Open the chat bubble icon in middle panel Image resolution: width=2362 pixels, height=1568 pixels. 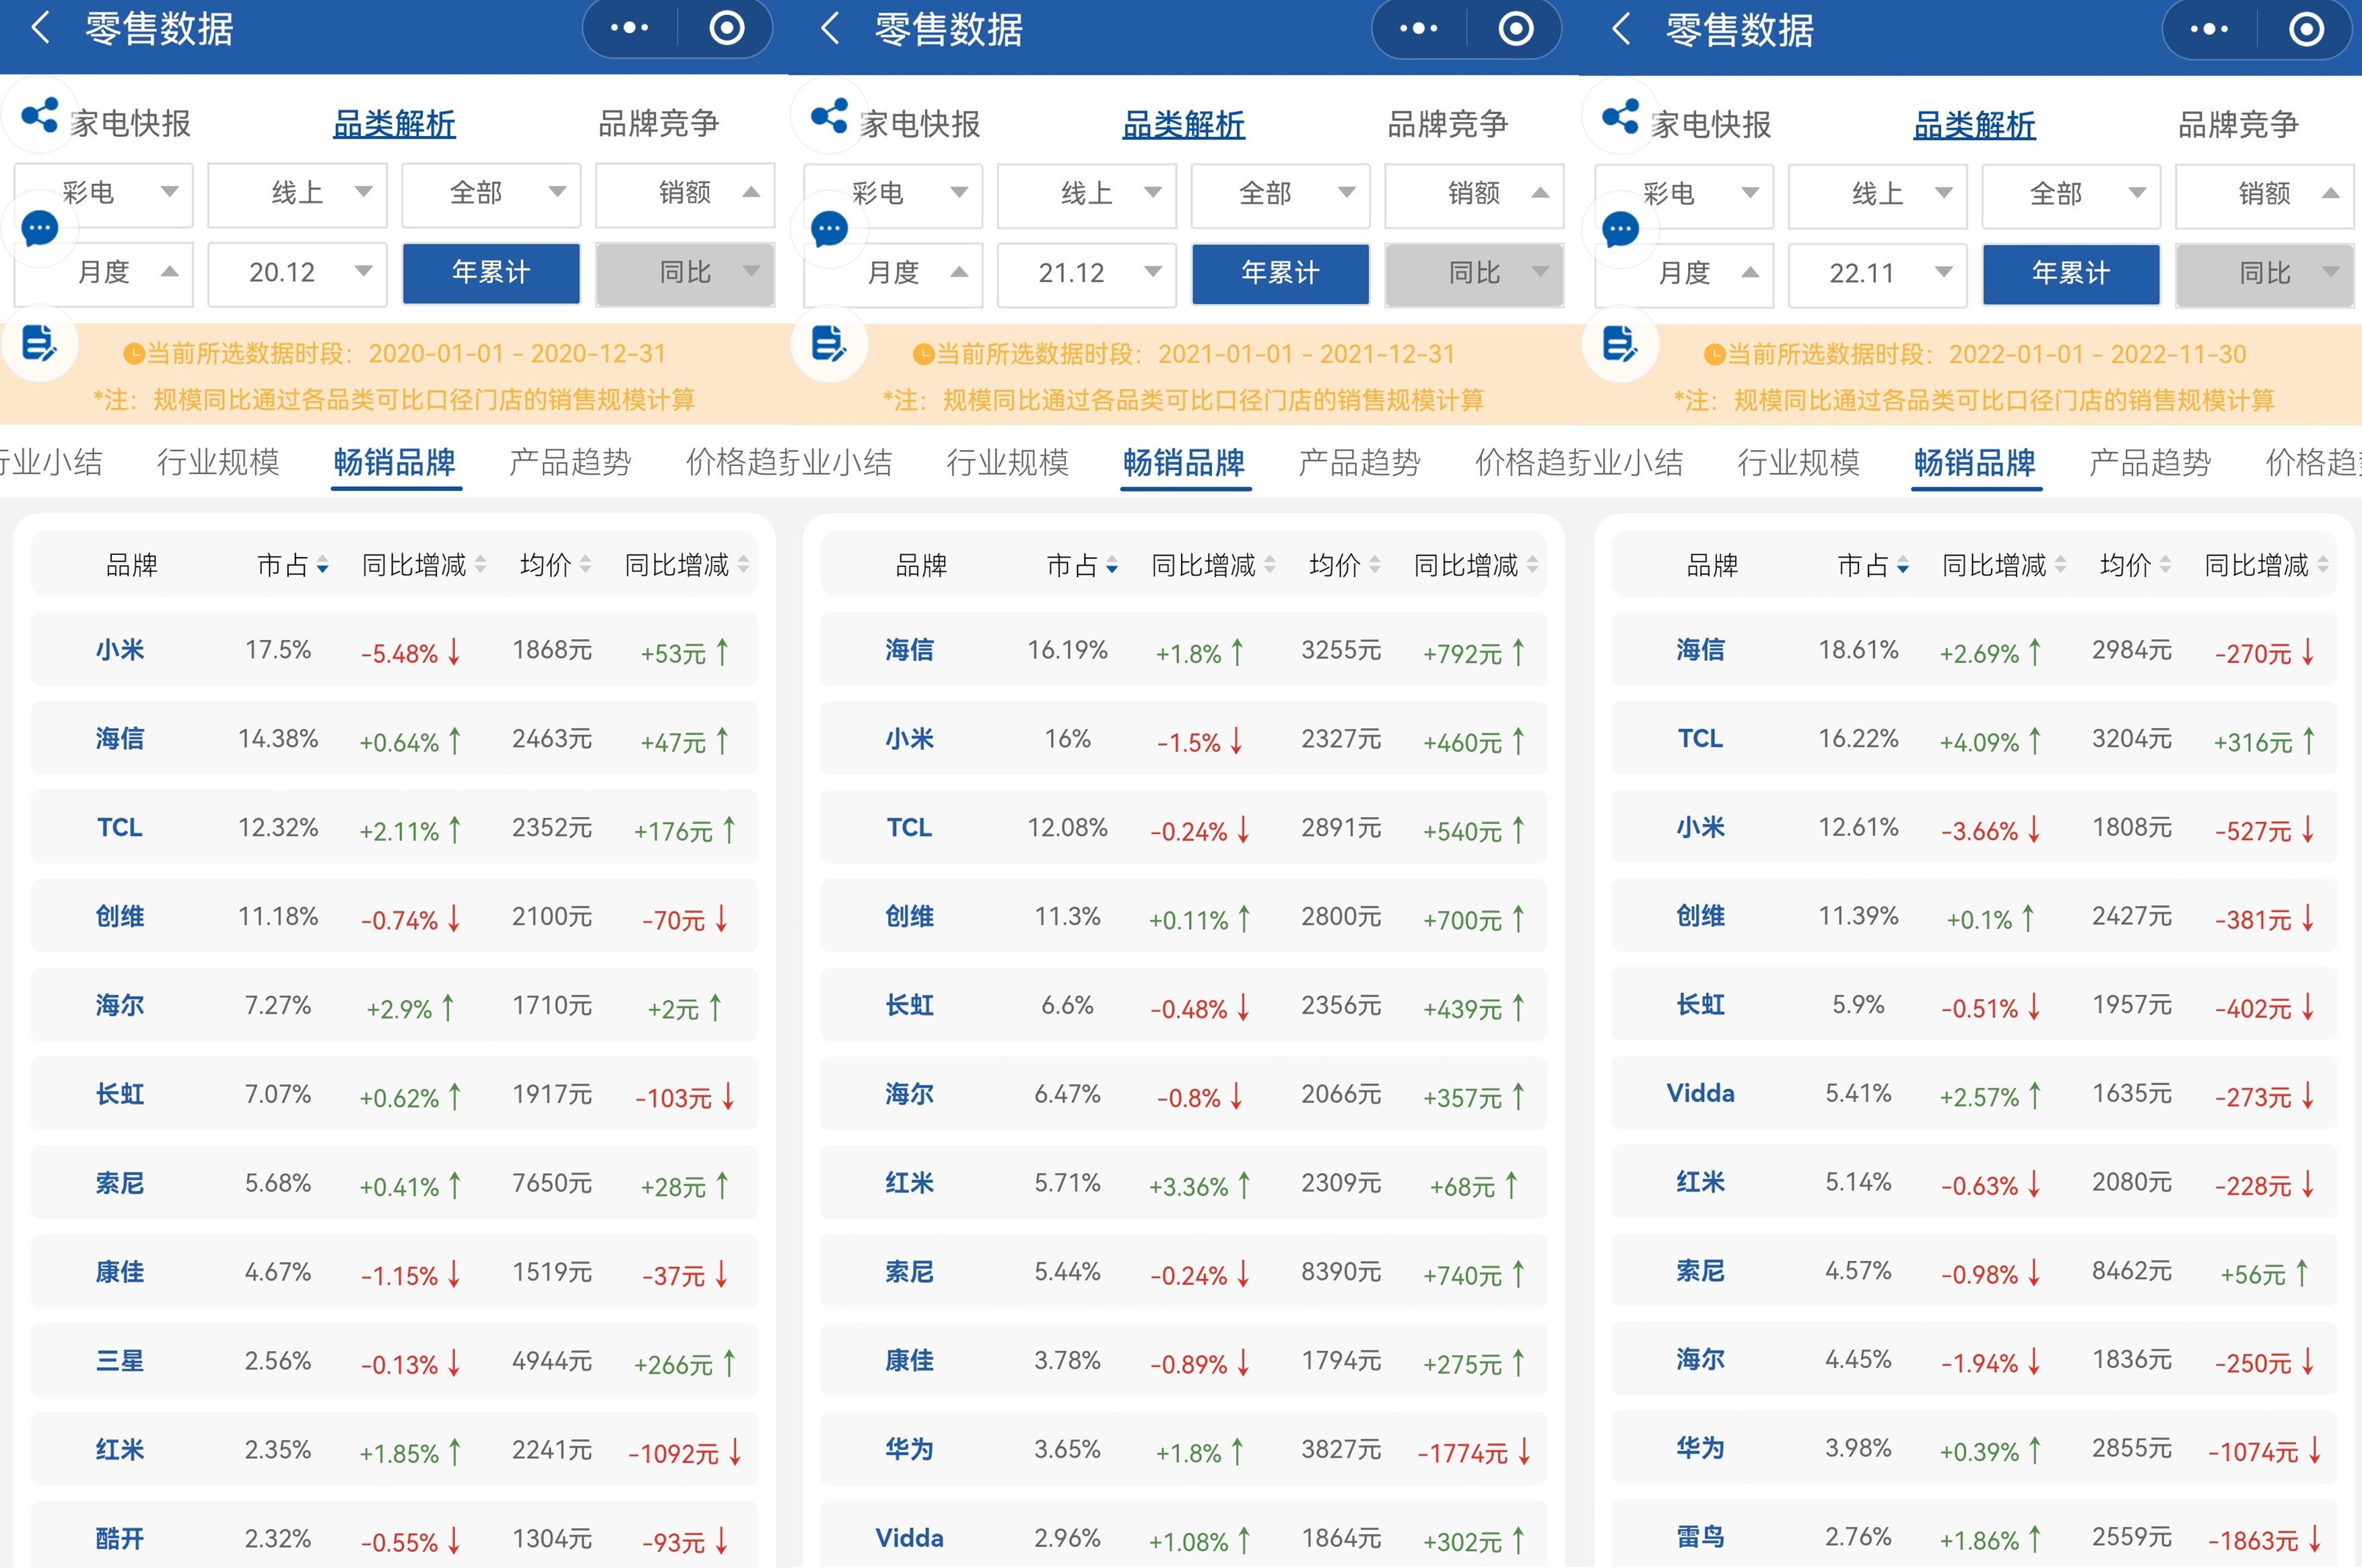829,229
